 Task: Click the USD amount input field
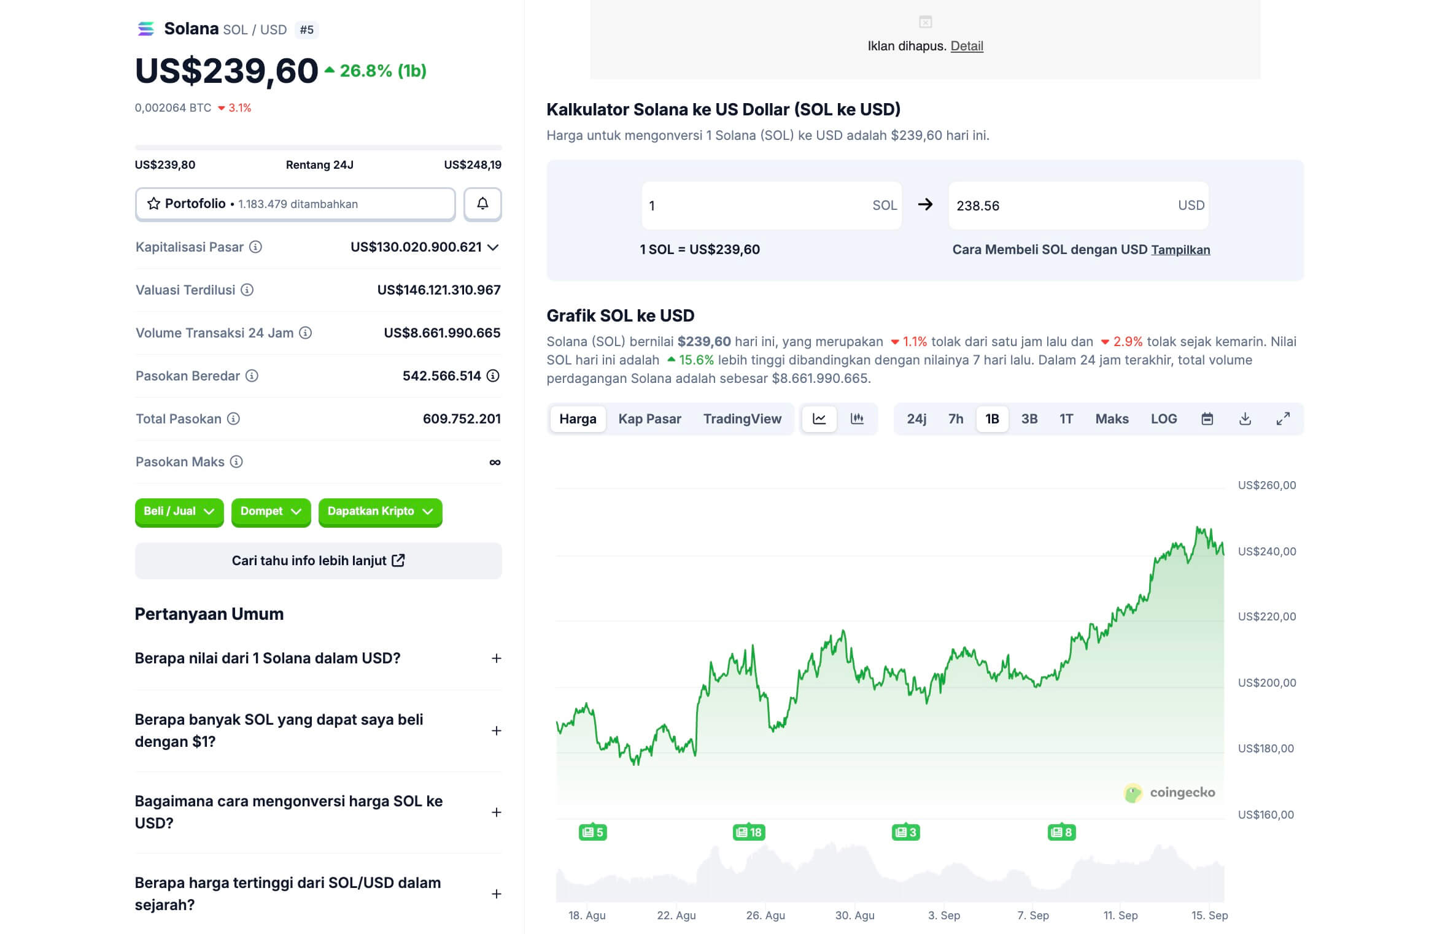tap(1079, 205)
